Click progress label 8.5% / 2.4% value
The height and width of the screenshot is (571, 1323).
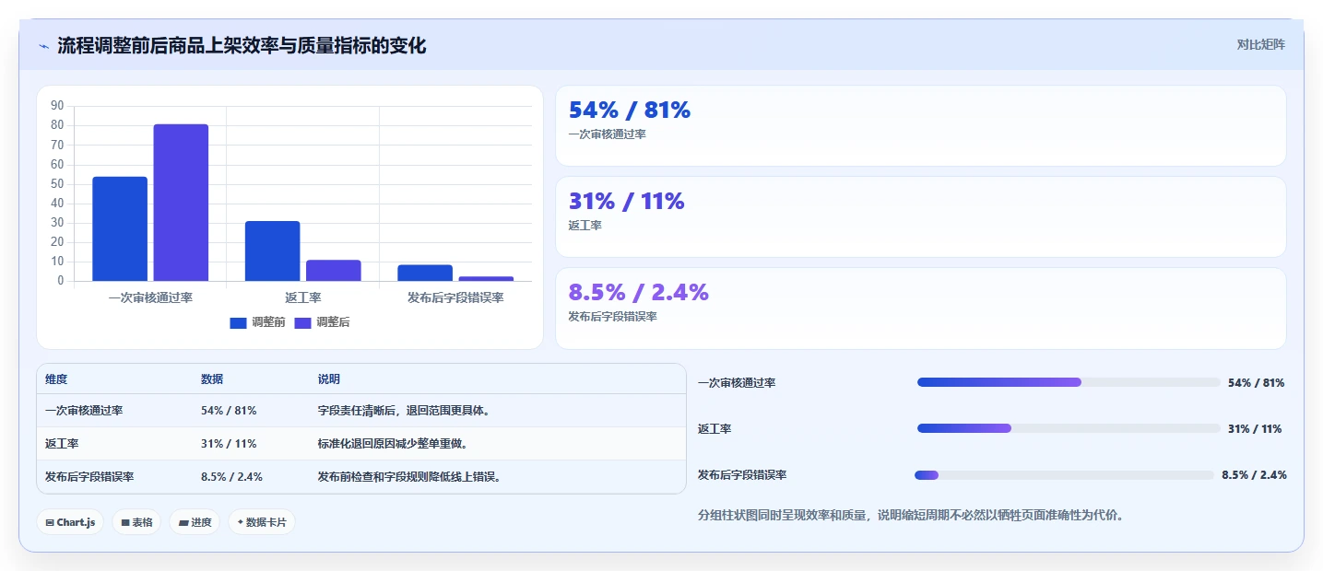1254,475
